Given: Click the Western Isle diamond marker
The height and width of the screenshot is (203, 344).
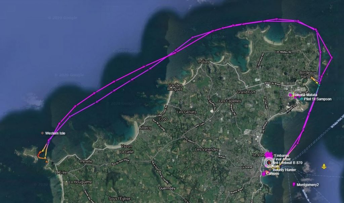Looking at the screenshot, I should tap(42, 133).
